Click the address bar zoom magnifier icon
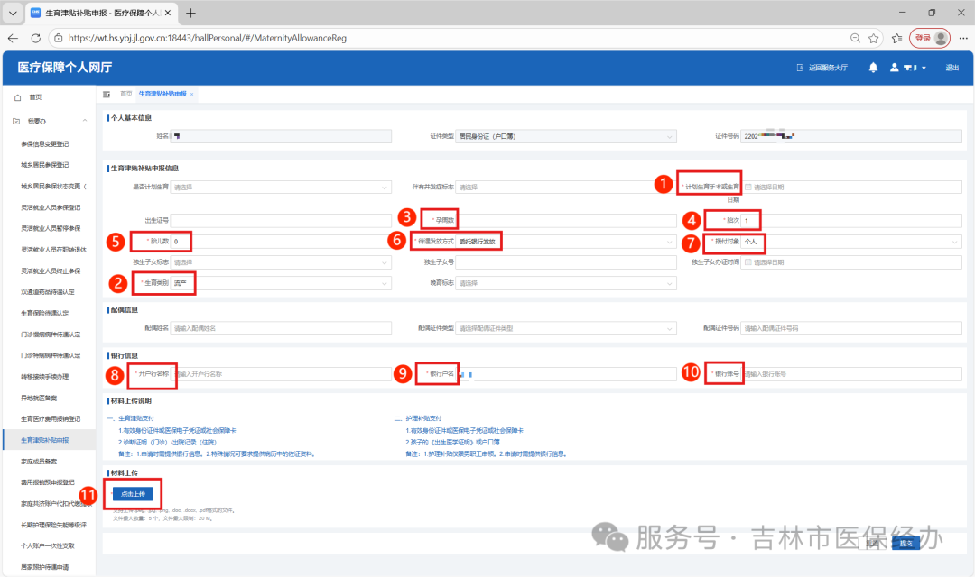 click(855, 38)
